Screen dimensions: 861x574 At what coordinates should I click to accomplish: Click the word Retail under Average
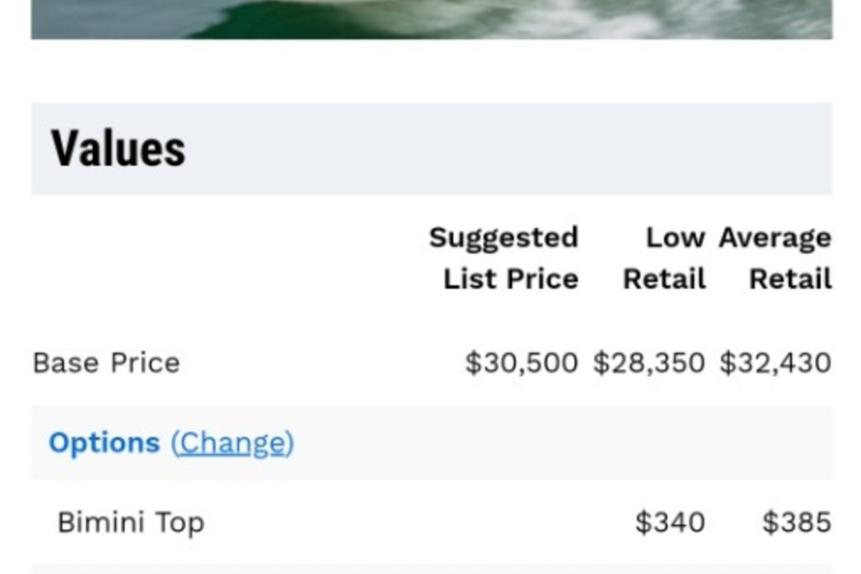791,279
